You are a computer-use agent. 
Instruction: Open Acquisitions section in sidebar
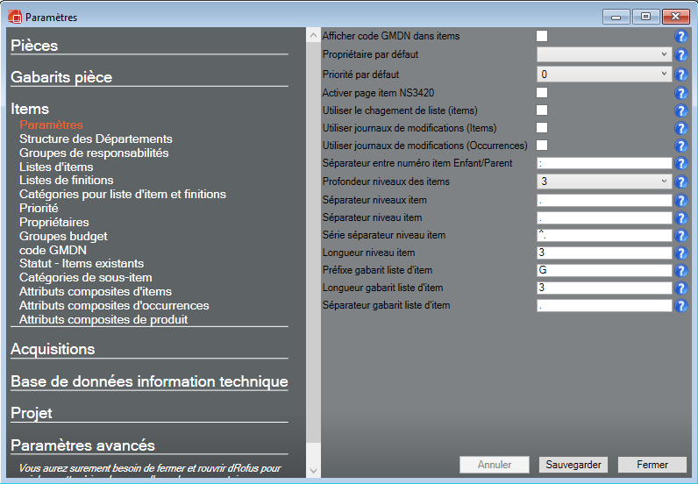click(x=53, y=349)
